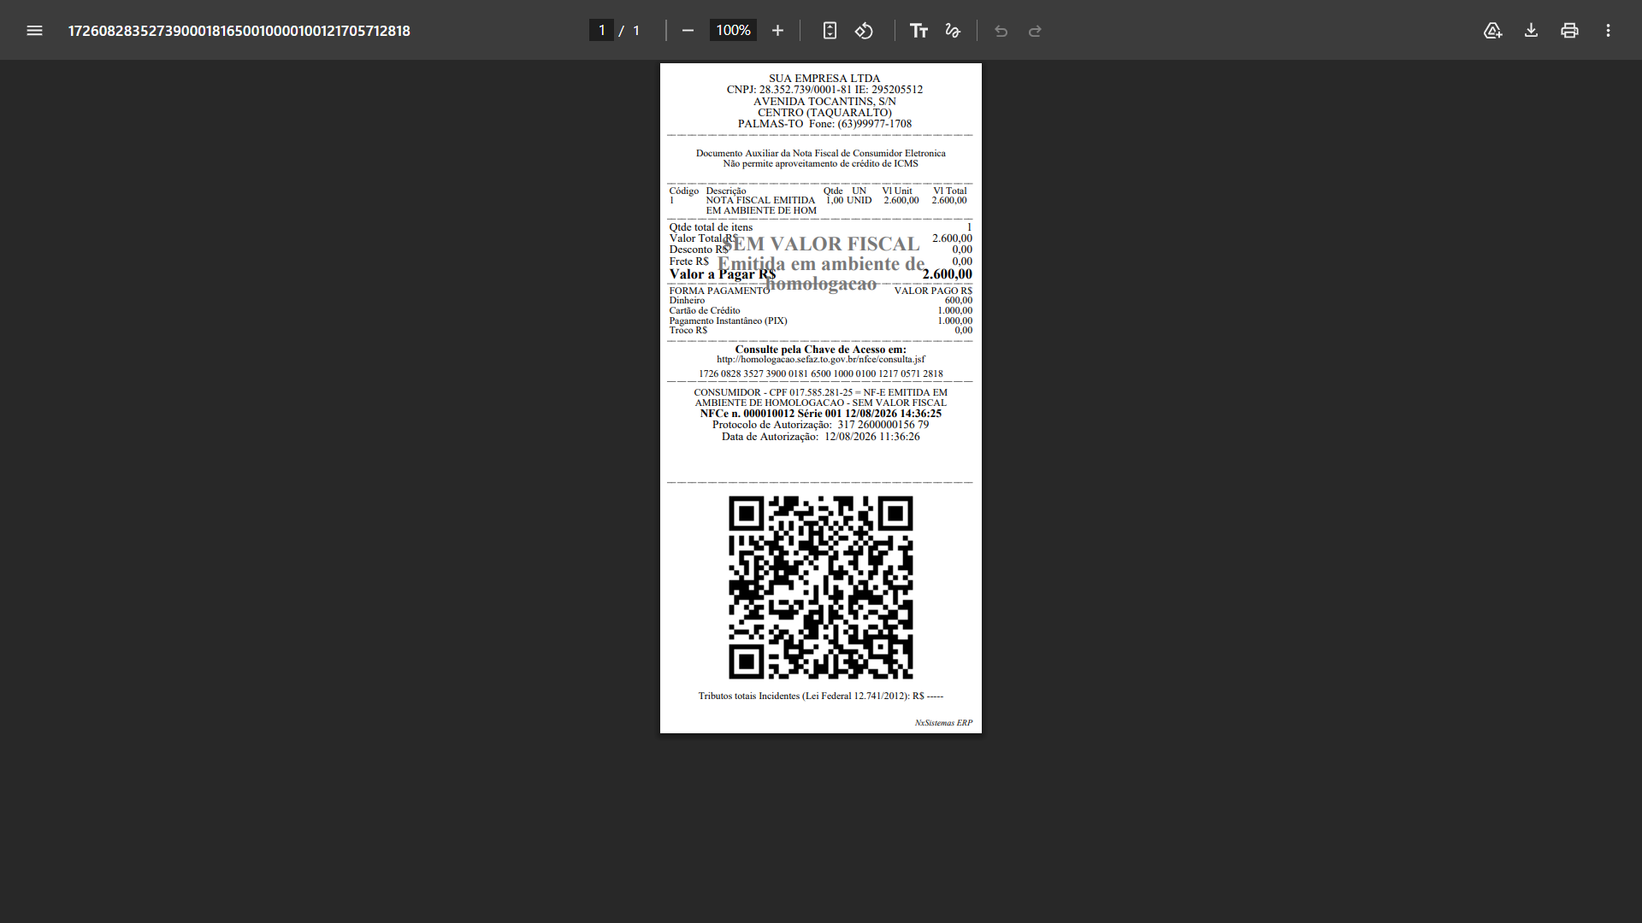Select the Consulte pela Chave de Acesso heading
This screenshot has width=1642, height=923.
821,350
